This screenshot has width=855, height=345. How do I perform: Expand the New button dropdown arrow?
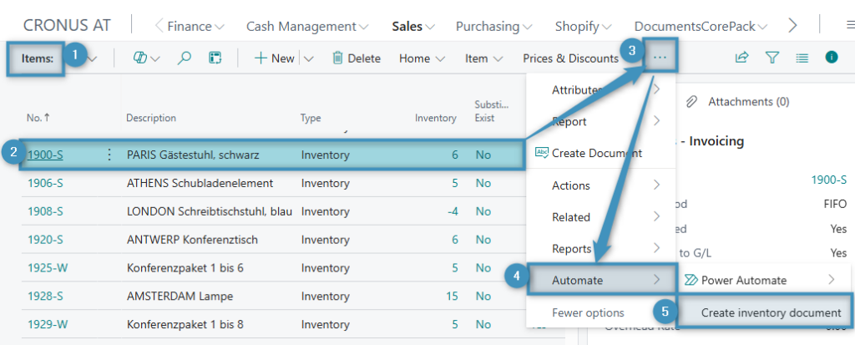[x=309, y=59]
